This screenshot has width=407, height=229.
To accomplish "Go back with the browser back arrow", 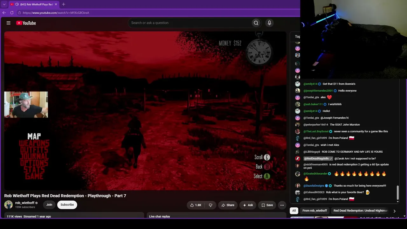I will [4, 13].
